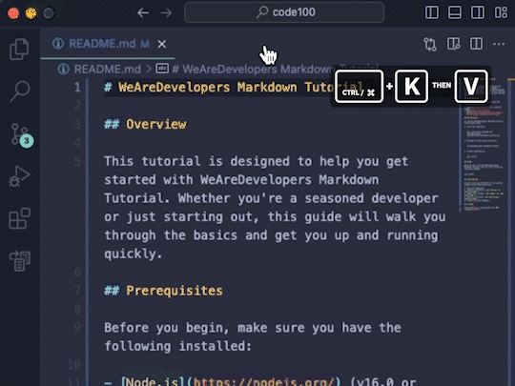Click the code100 command center search box

pos(284,12)
